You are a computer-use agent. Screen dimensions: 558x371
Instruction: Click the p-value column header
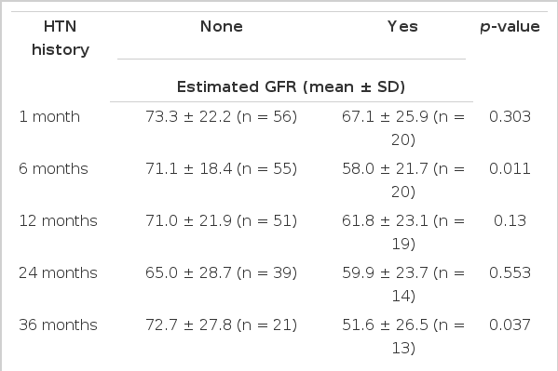coord(510,27)
